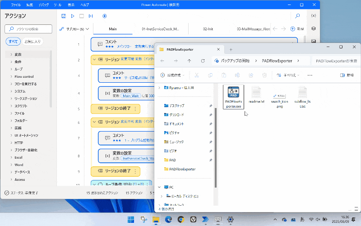Click the add new subflow plus icon
This screenshot has width=361, height=226.
[292, 29]
